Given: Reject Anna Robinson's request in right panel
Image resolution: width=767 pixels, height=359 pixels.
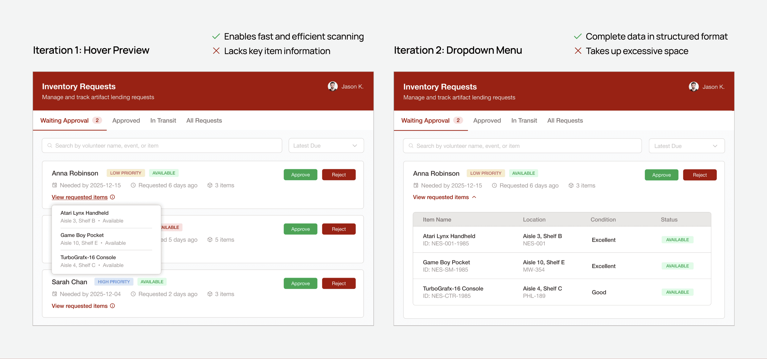Looking at the screenshot, I should click(699, 175).
